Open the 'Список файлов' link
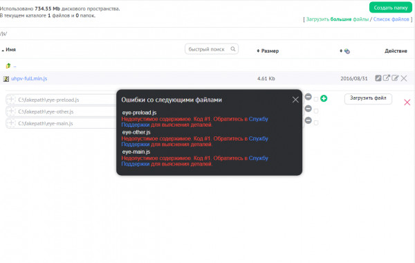 [x=391, y=19]
